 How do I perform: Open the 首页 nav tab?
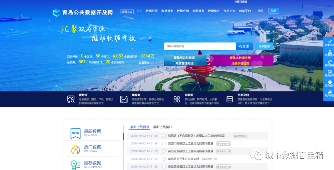(x=139, y=11)
